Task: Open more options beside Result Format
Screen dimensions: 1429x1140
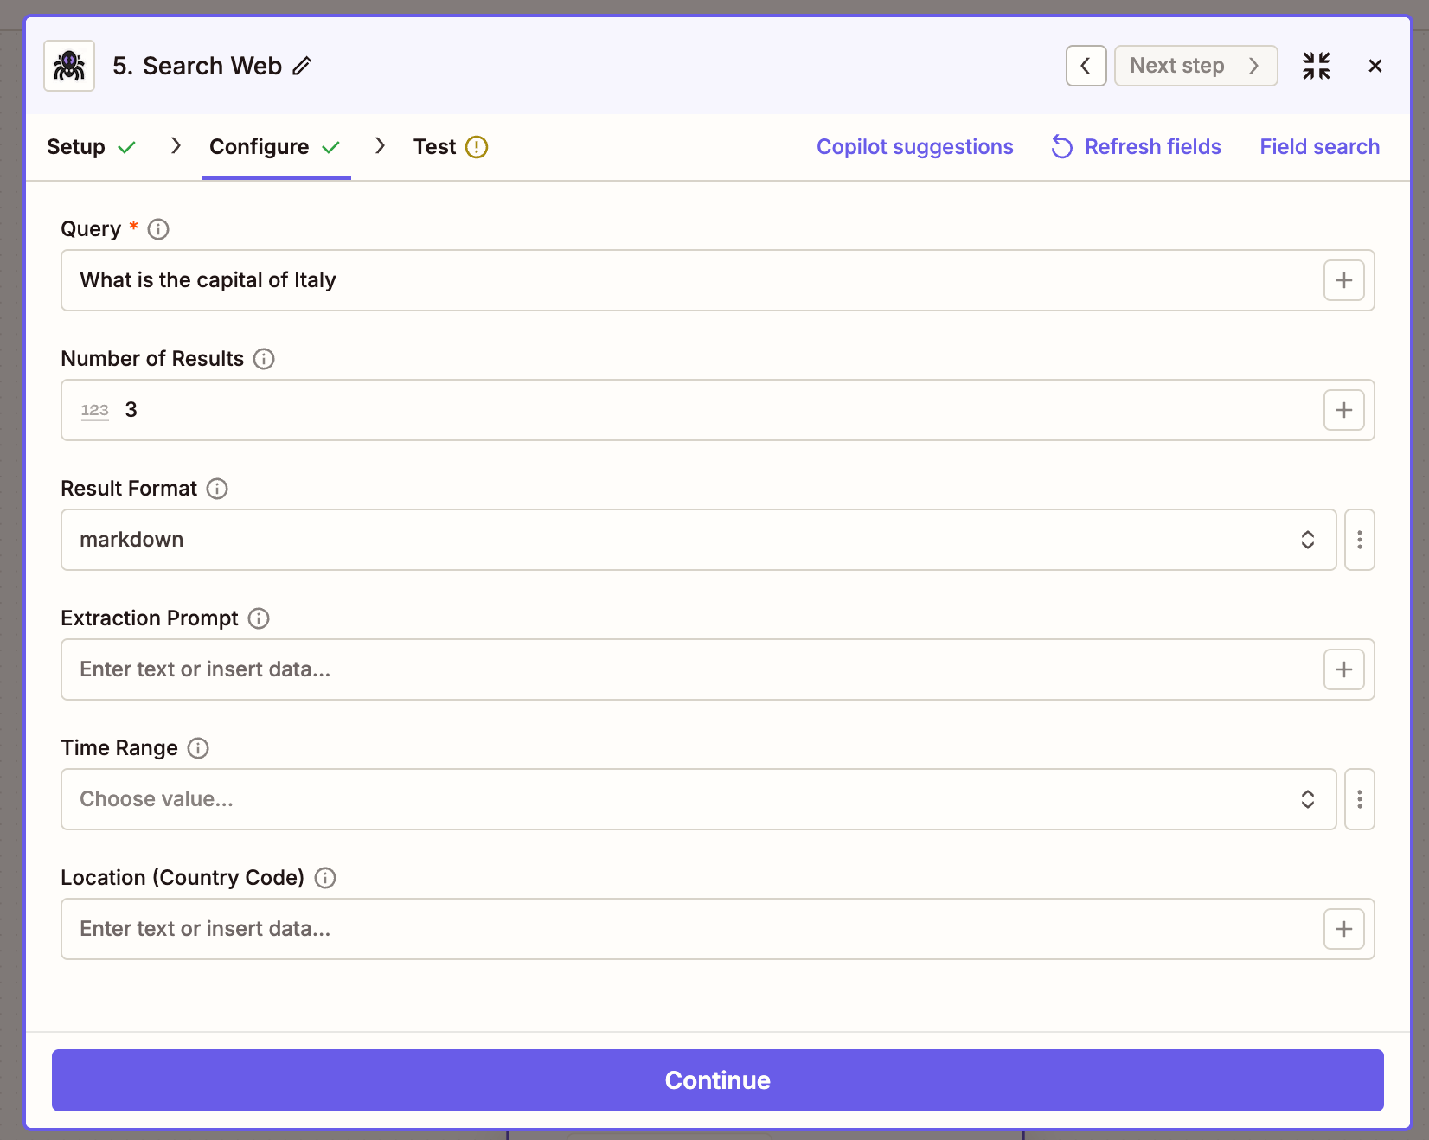Action: click(1360, 540)
